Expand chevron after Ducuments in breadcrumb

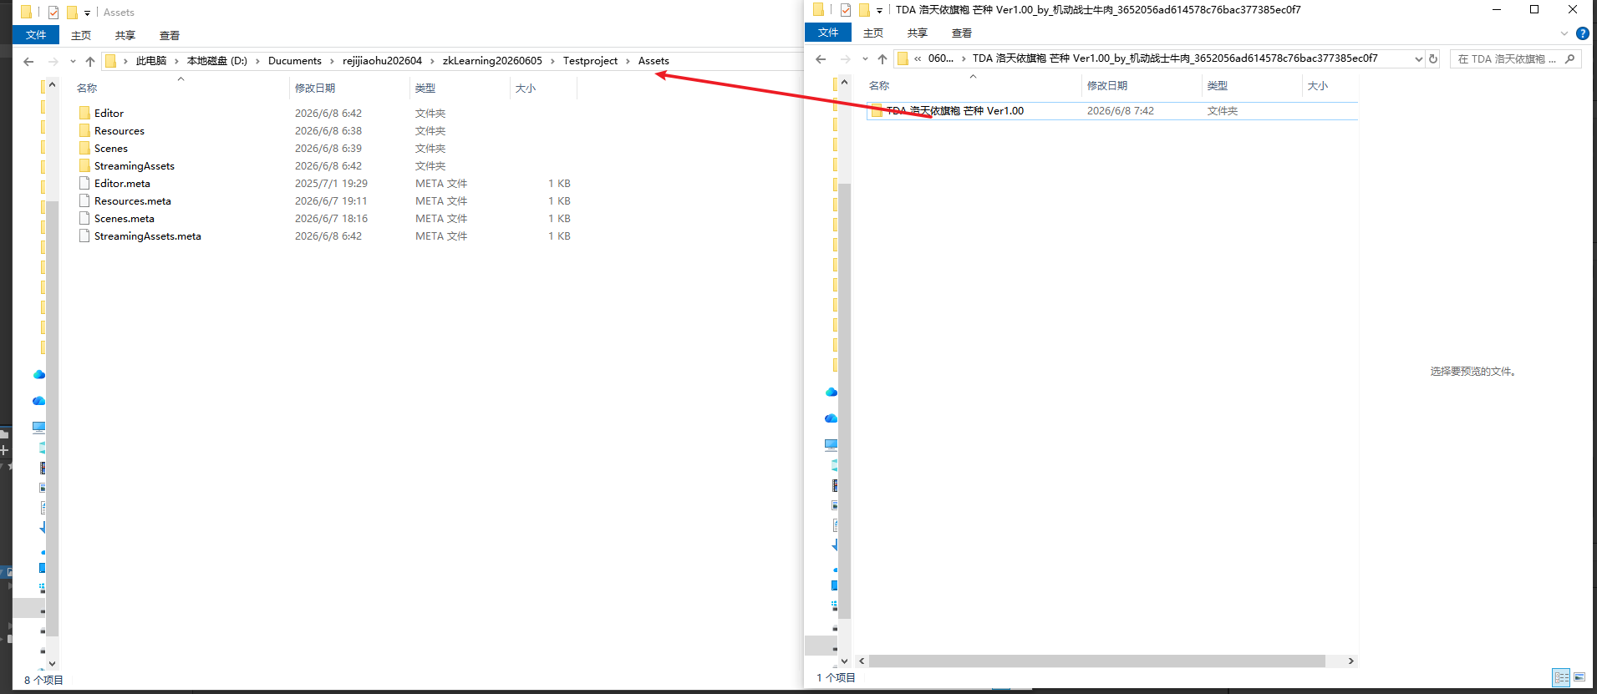(x=332, y=61)
